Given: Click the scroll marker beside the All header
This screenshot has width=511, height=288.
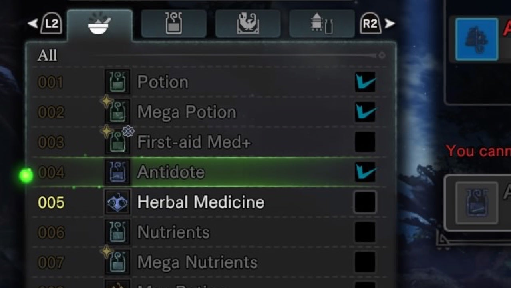Looking at the screenshot, I should click(x=382, y=55).
